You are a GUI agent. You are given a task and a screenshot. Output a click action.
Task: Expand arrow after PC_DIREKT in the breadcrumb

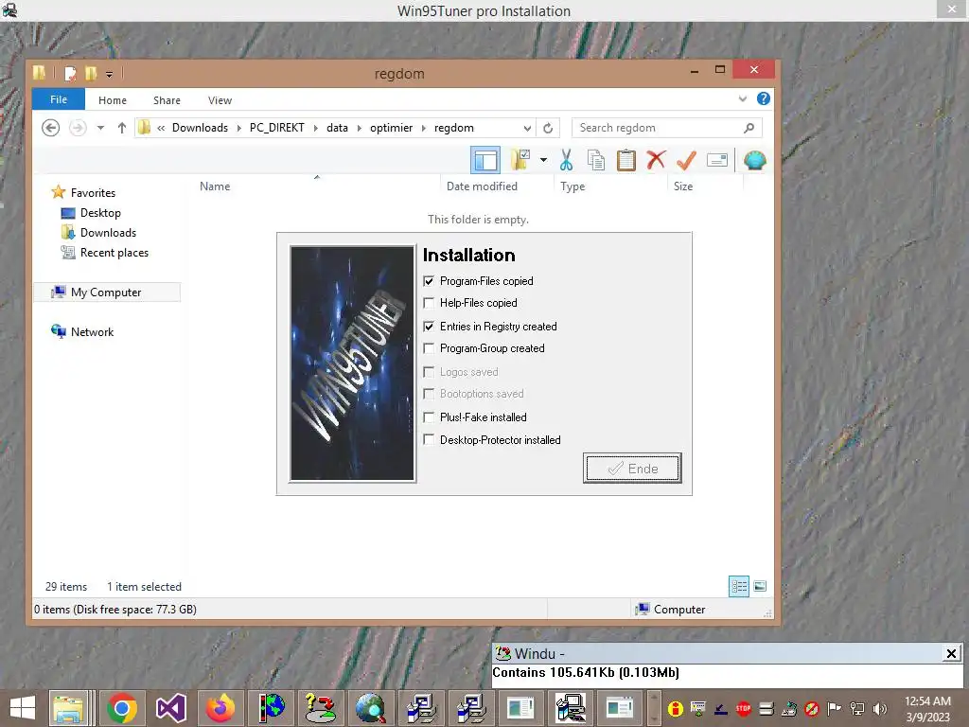coord(315,128)
